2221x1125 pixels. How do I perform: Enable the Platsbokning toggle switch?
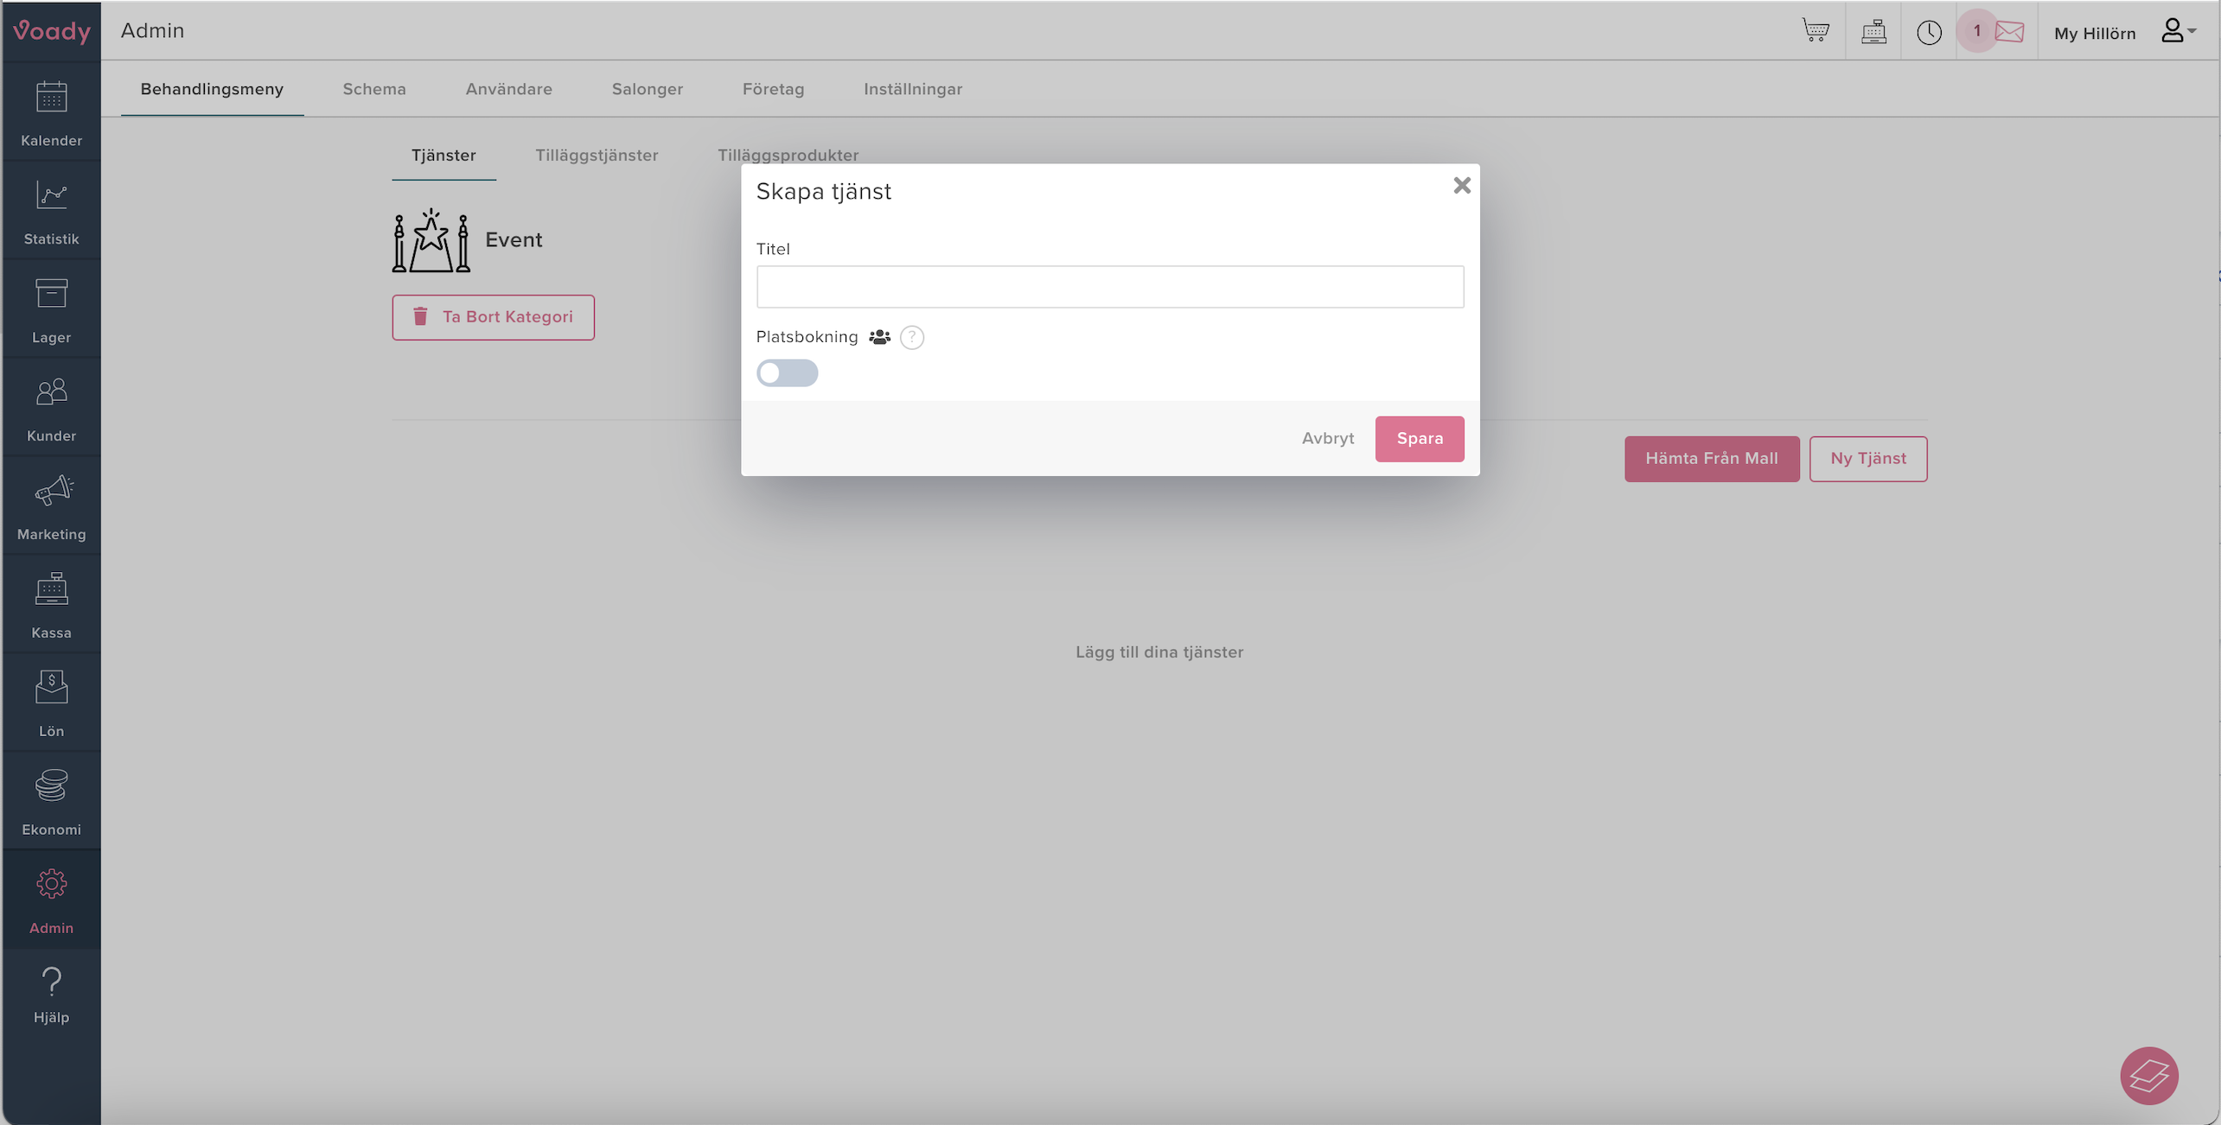click(786, 372)
